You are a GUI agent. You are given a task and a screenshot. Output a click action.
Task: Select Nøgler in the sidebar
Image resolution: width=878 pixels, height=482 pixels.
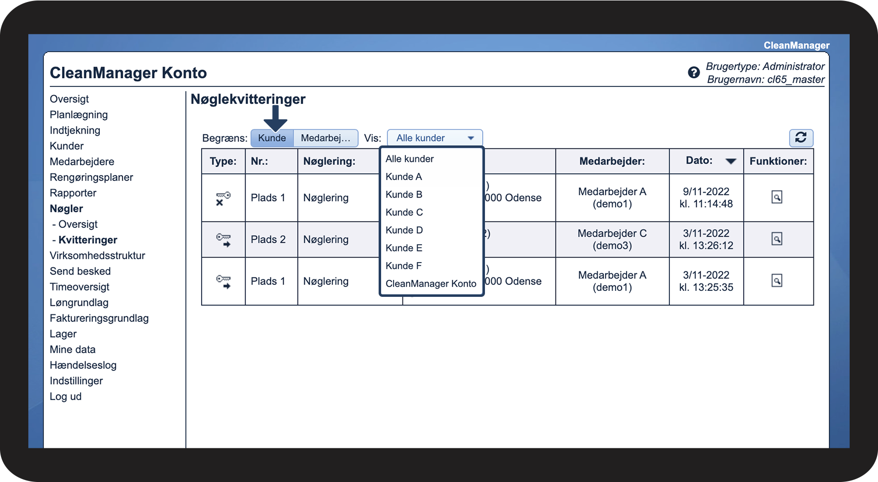66,208
